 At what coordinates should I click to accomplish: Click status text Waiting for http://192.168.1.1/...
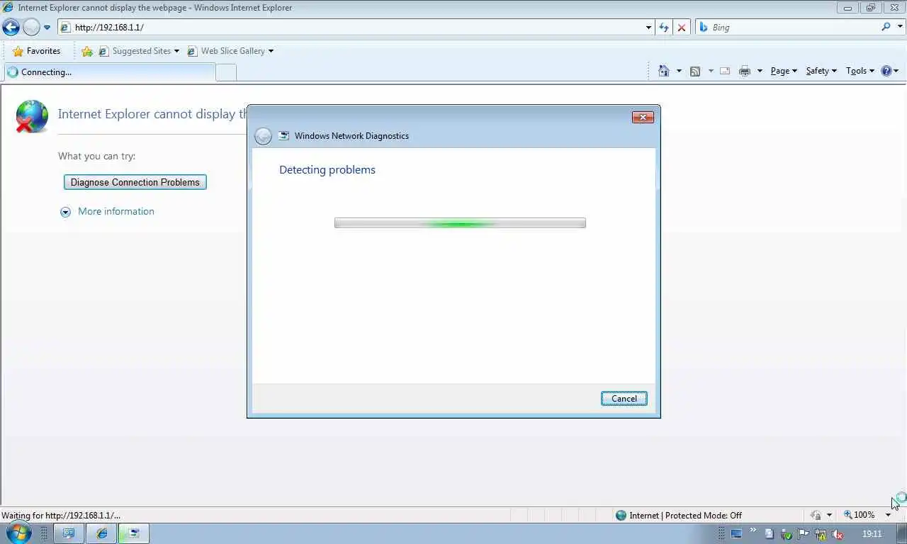coord(61,516)
